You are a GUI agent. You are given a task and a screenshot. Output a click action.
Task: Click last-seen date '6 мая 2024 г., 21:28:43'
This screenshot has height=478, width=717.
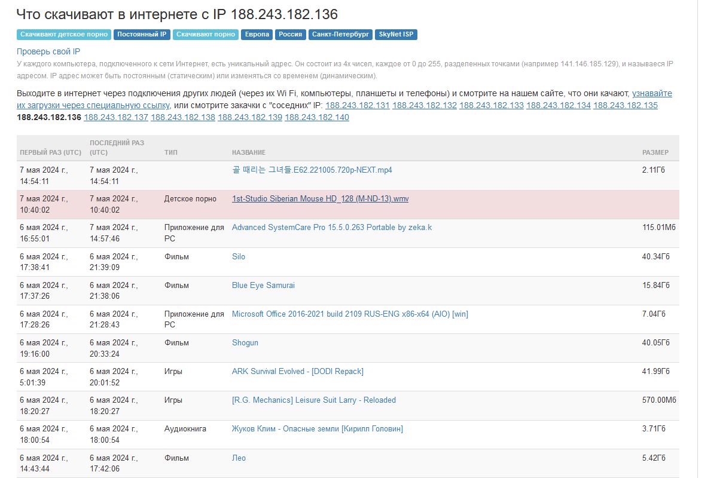[x=114, y=320]
